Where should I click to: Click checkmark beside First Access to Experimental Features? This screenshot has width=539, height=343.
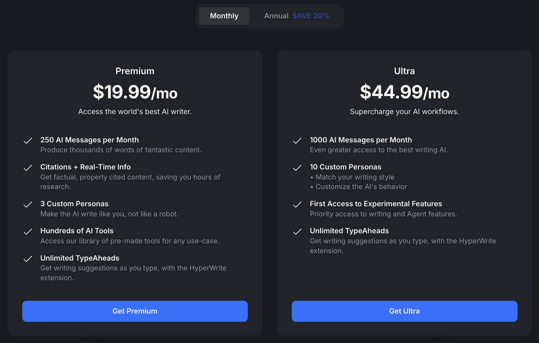point(297,205)
